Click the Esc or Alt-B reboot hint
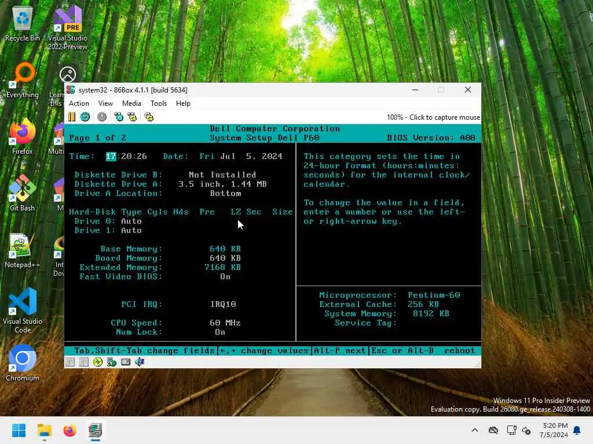 coord(423,351)
